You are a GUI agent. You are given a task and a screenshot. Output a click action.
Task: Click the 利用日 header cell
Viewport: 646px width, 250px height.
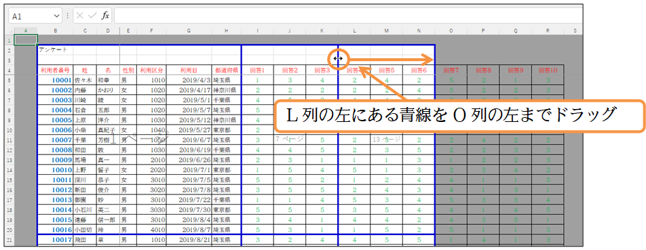(x=189, y=70)
